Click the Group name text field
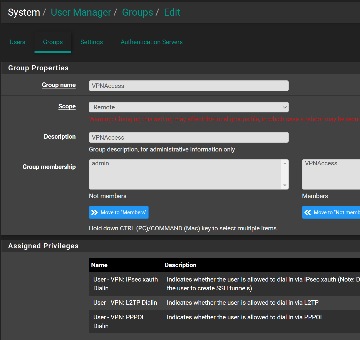Image resolution: width=360 pixels, height=340 pixels. [189, 86]
